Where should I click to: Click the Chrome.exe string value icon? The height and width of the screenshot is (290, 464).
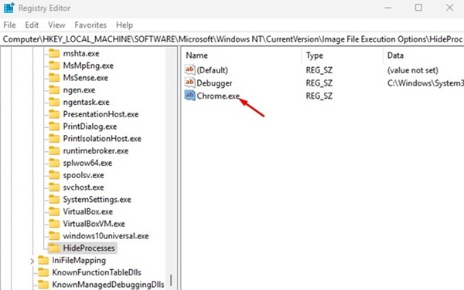(x=189, y=96)
